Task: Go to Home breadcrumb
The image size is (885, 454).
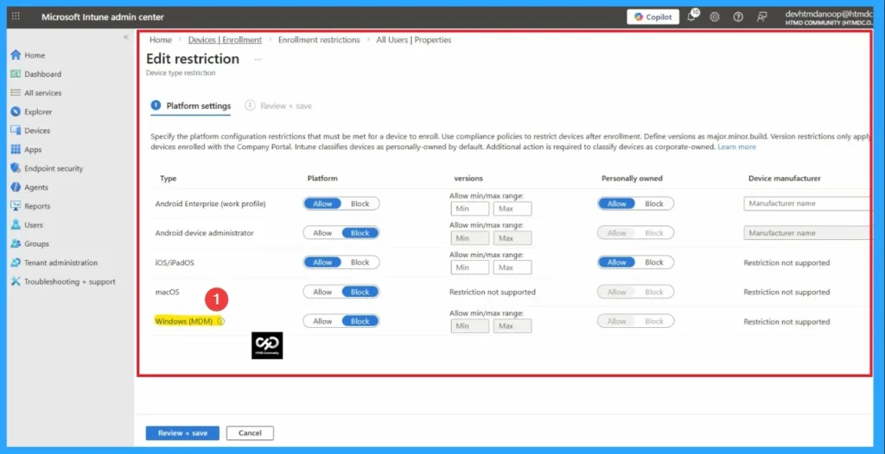Action: [160, 40]
